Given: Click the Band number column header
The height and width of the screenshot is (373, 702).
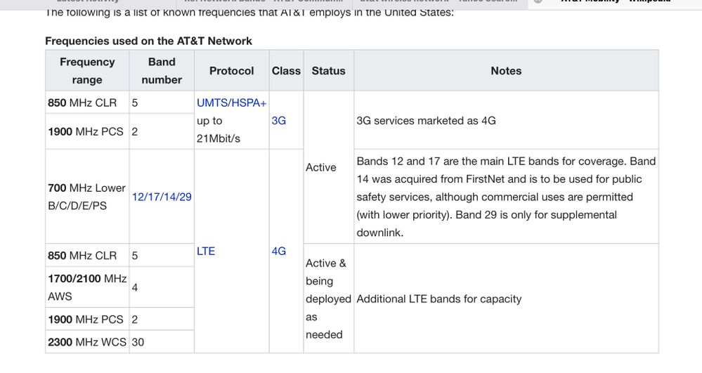Looking at the screenshot, I should 162,71.
